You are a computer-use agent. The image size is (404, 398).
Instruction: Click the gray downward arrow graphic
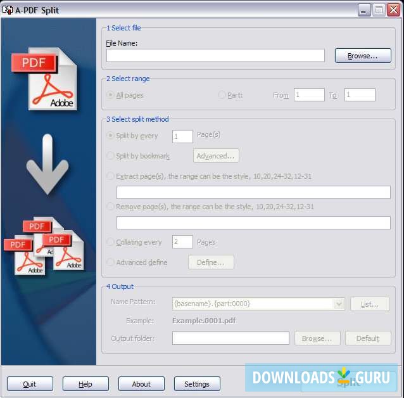(47, 164)
